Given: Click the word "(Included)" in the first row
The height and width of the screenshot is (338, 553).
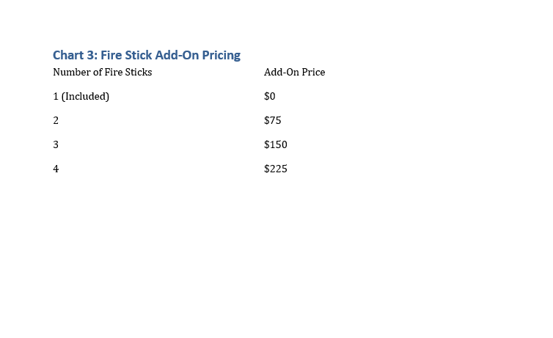Looking at the screenshot, I should coord(85,96).
